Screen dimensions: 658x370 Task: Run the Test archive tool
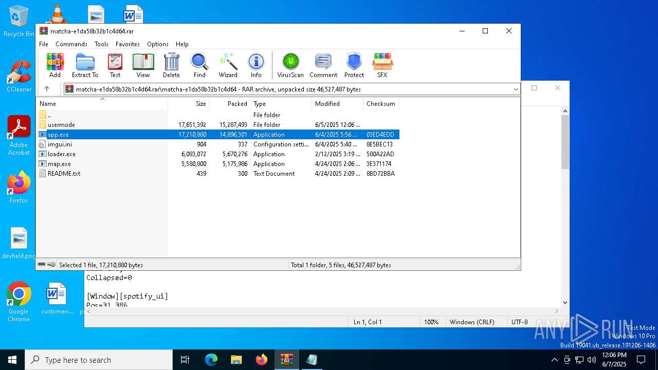[x=115, y=65]
